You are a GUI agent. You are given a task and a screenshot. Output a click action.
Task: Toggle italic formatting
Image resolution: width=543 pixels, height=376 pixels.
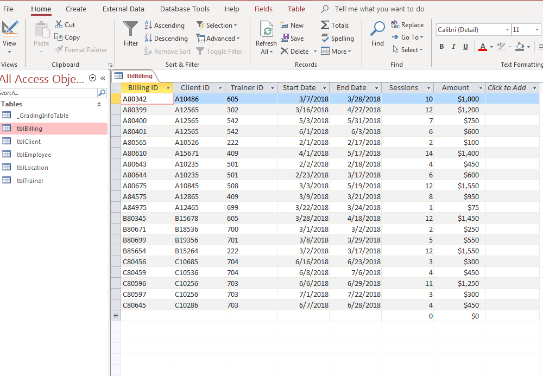453,47
